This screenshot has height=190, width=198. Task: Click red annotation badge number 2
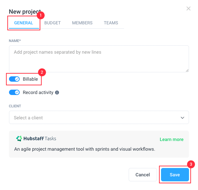[x=42, y=72]
